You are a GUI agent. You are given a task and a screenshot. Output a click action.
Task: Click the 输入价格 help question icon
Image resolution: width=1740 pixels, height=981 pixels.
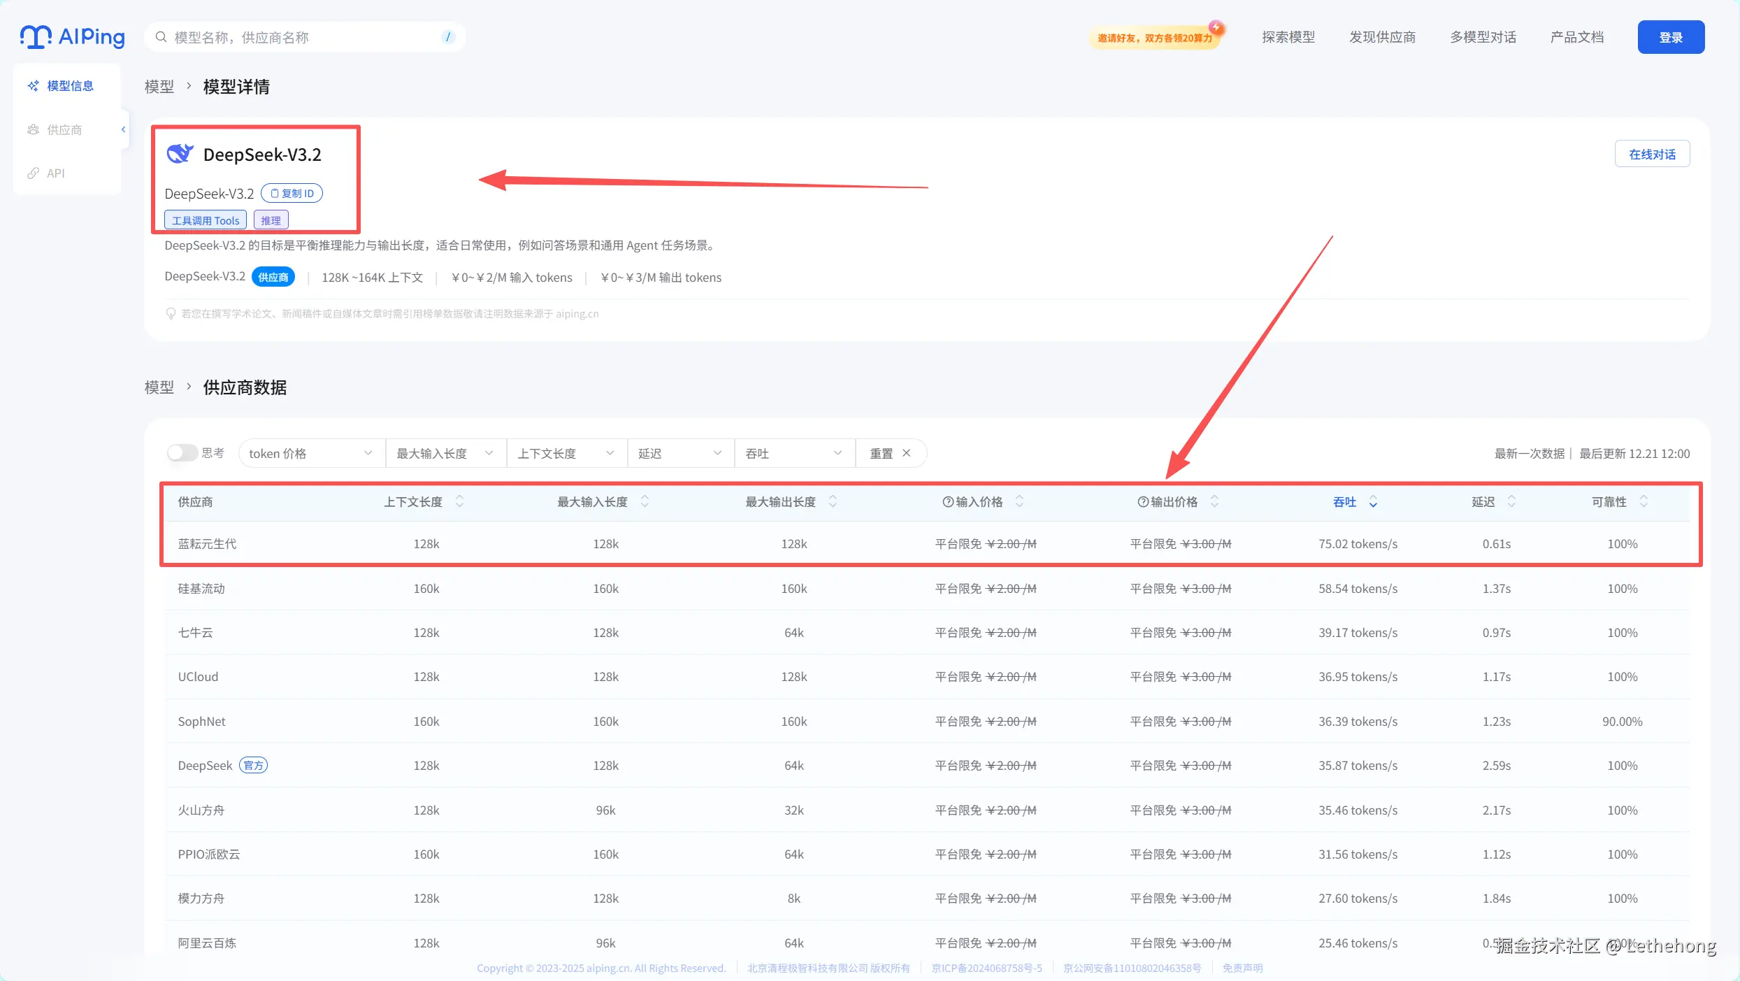(x=948, y=502)
